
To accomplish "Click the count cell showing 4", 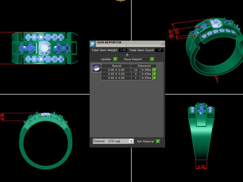I will coord(136,74).
